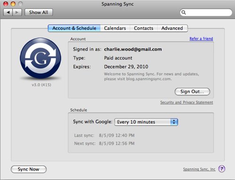The width and height of the screenshot is (235, 180).
Task: Click the Account section heading
Action: coord(78,39)
